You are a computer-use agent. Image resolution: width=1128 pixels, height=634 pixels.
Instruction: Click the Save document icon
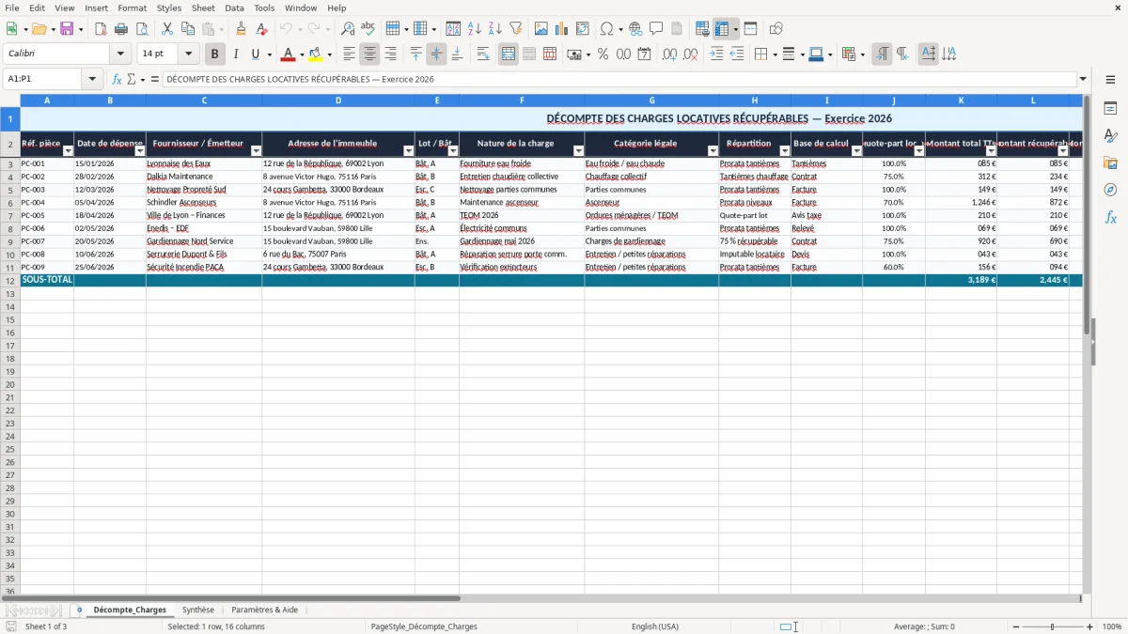click(x=67, y=29)
